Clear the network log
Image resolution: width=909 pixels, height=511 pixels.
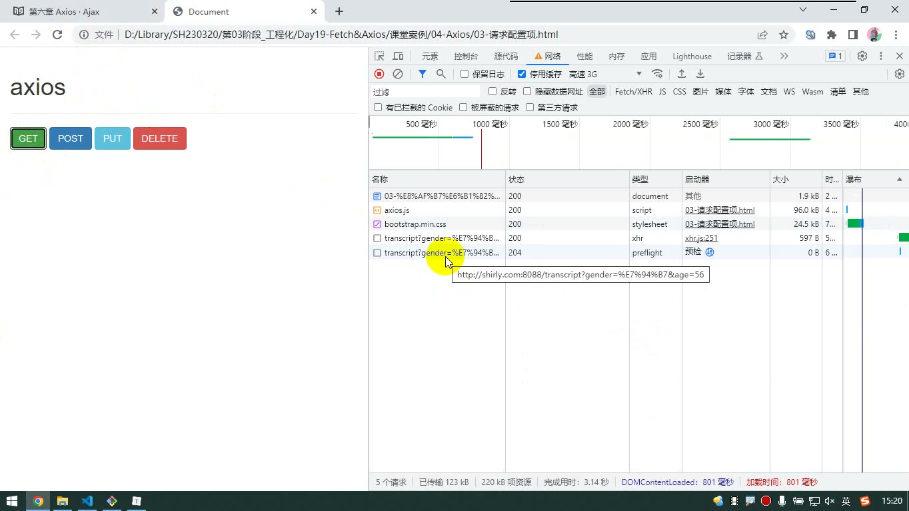click(398, 74)
